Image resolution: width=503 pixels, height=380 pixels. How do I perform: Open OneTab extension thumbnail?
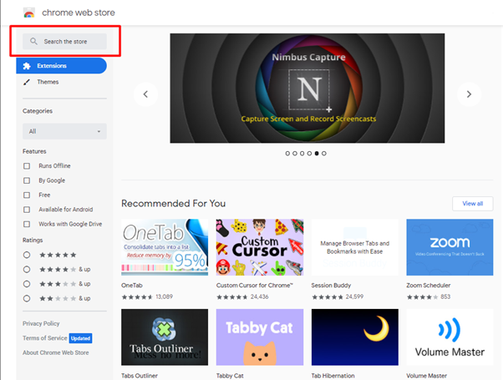[165, 247]
